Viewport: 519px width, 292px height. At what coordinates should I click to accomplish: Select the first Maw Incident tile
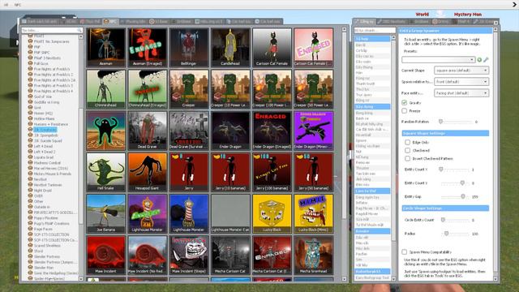[106, 255]
